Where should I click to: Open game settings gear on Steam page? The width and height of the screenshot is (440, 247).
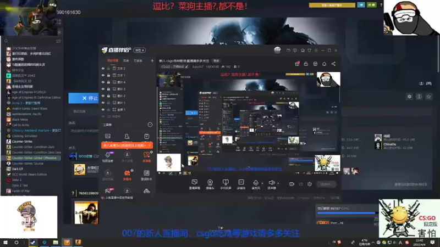tap(409, 97)
